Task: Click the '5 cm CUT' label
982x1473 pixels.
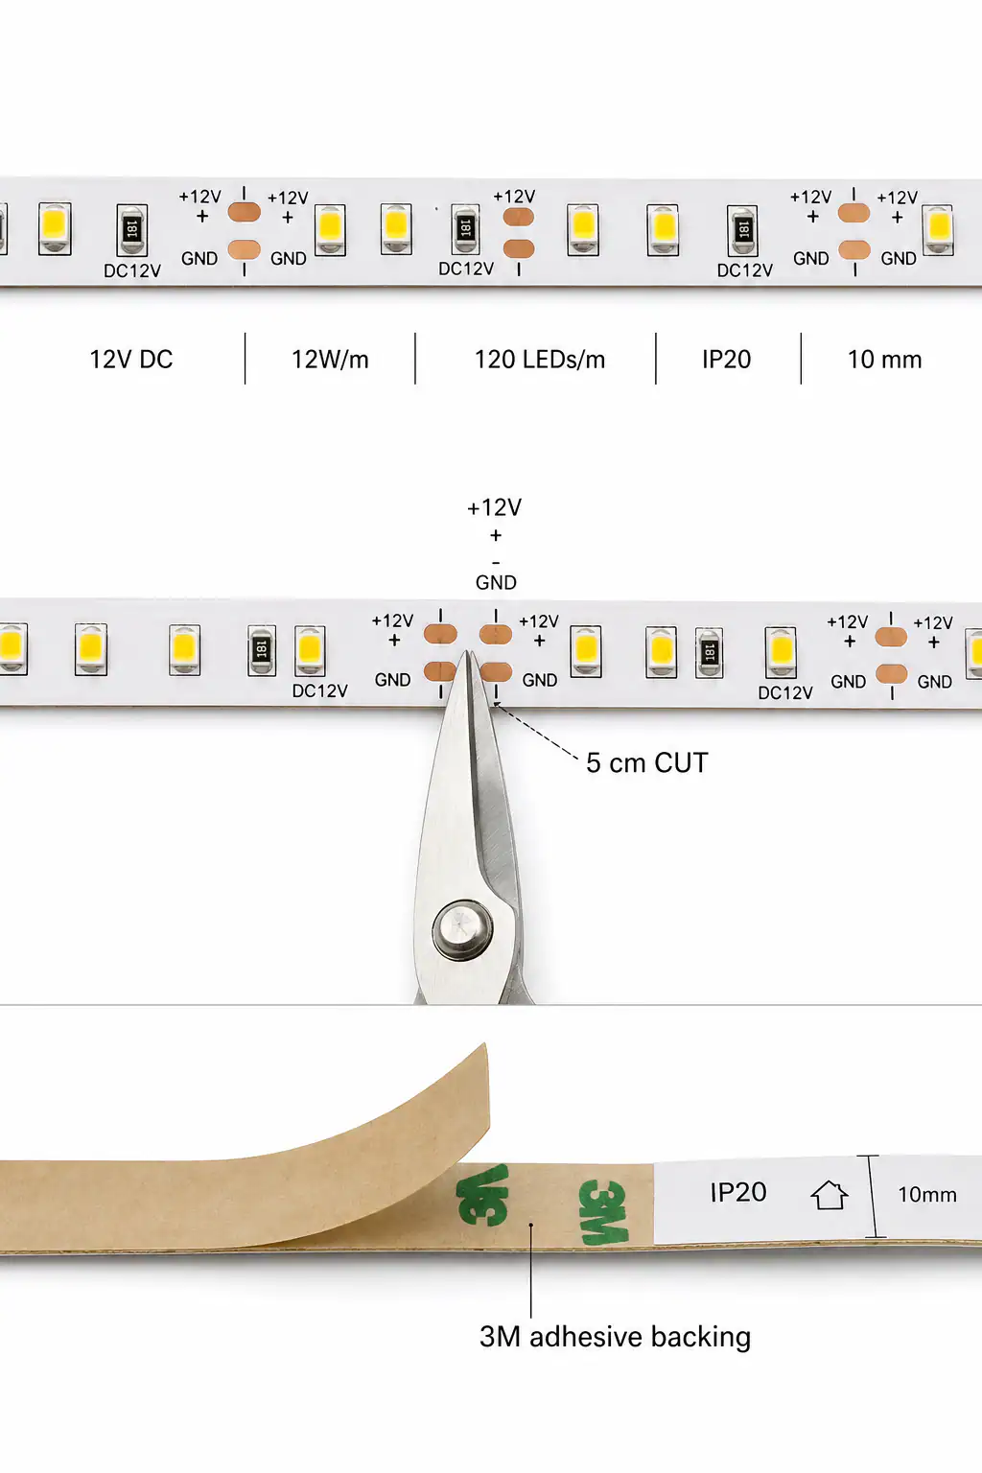Action: (647, 763)
